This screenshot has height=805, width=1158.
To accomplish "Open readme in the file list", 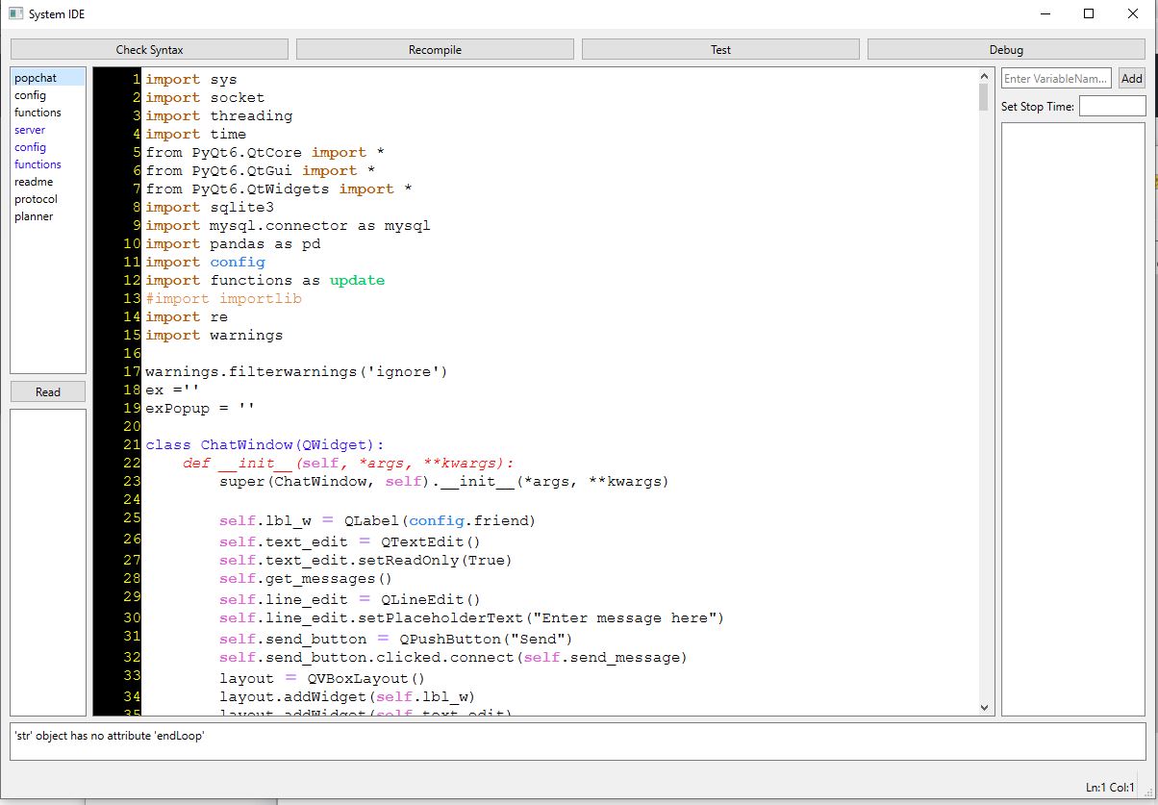I will 48,182.
